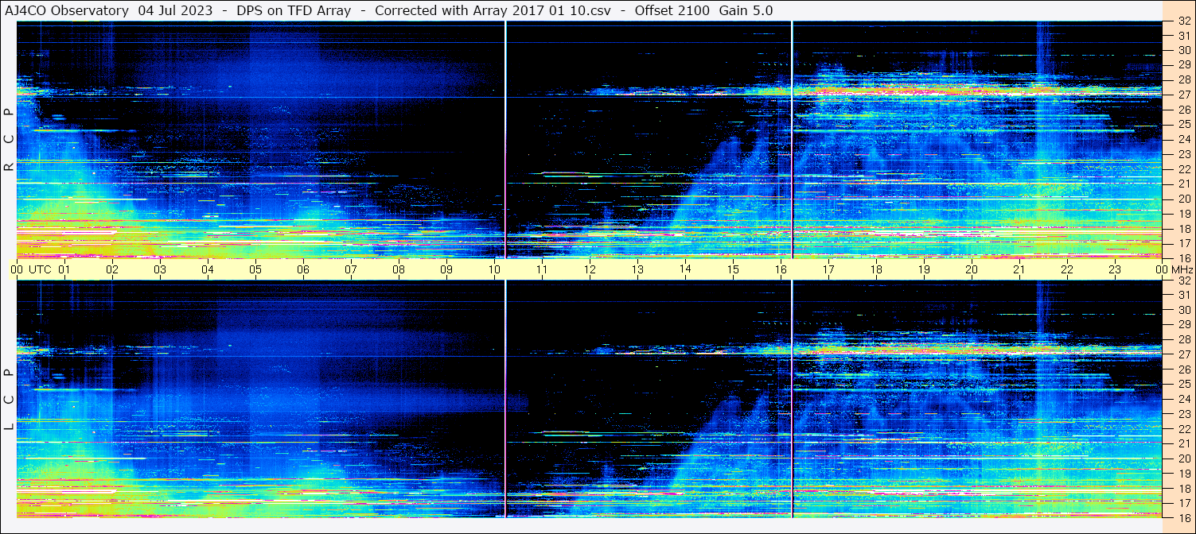Select the 20 hour tick label on time axis
Viewport: 1196px width, 534px height.
click(x=972, y=269)
